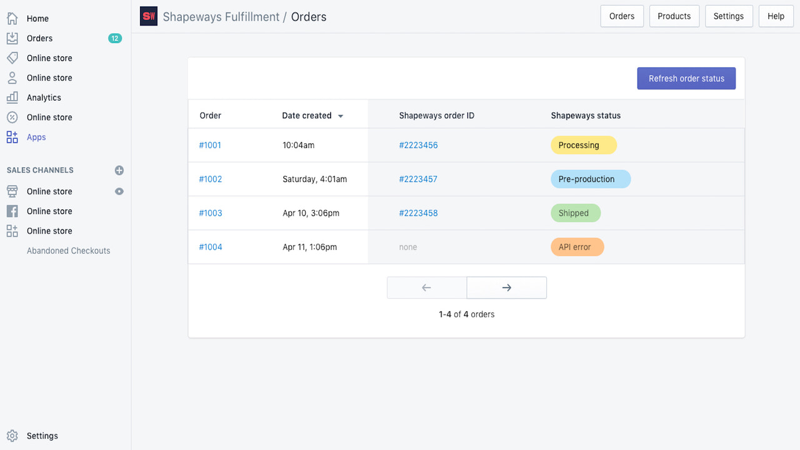Open the Apps section in sidebar
Screen dimensions: 800x450
[11, 137]
